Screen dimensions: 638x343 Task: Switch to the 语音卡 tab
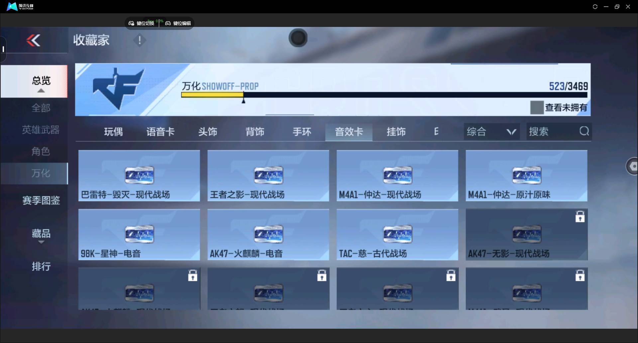coord(160,132)
